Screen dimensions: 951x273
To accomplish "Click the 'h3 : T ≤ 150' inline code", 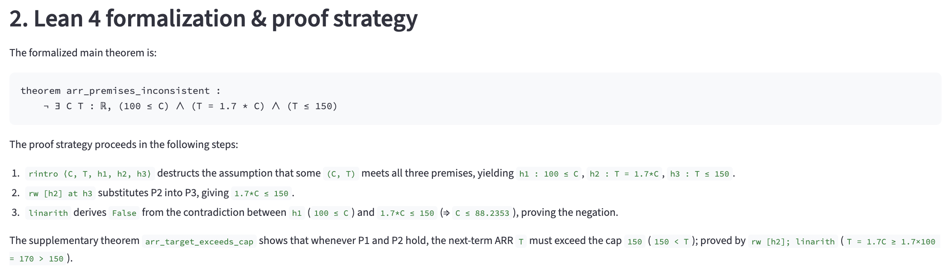I will tap(699, 174).
